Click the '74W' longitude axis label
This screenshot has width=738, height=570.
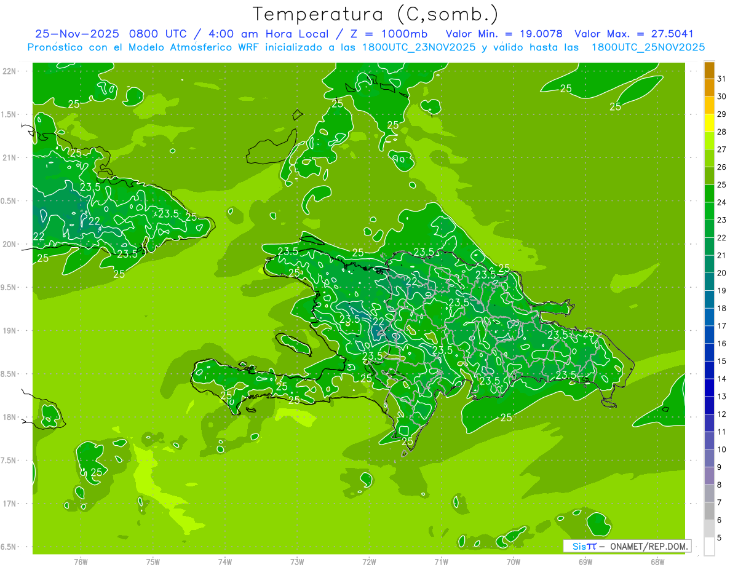tap(224, 561)
